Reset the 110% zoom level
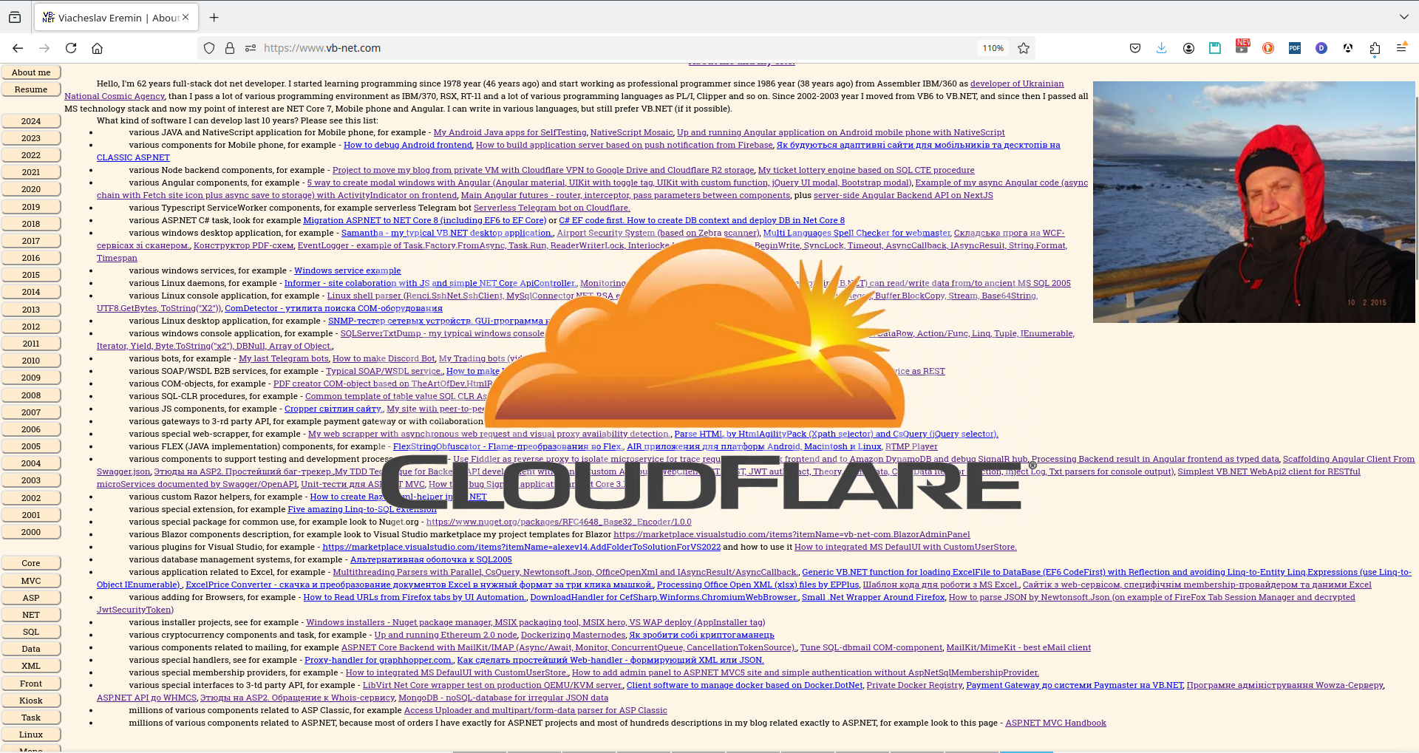This screenshot has height=753, width=1419. (x=993, y=48)
